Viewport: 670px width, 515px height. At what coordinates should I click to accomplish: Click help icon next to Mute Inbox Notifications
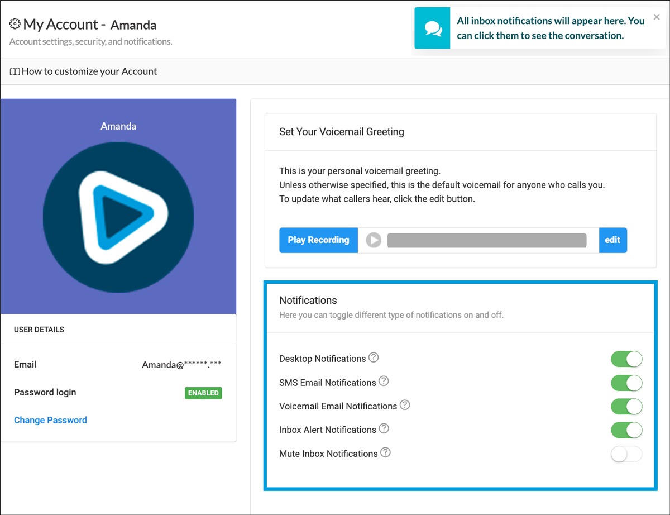385,452
